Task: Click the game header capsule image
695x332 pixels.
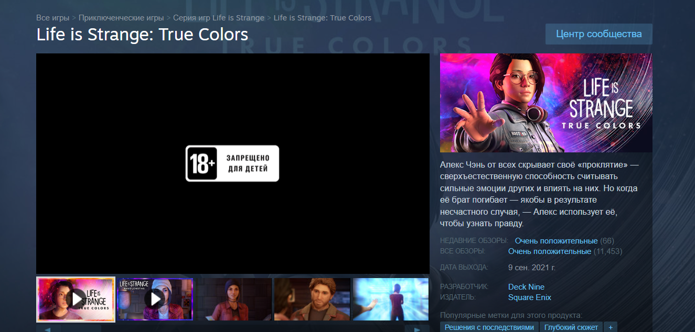Action: pyautogui.click(x=546, y=103)
